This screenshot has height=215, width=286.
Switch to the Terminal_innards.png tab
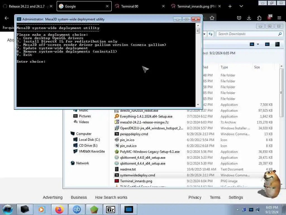(x=196, y=6)
